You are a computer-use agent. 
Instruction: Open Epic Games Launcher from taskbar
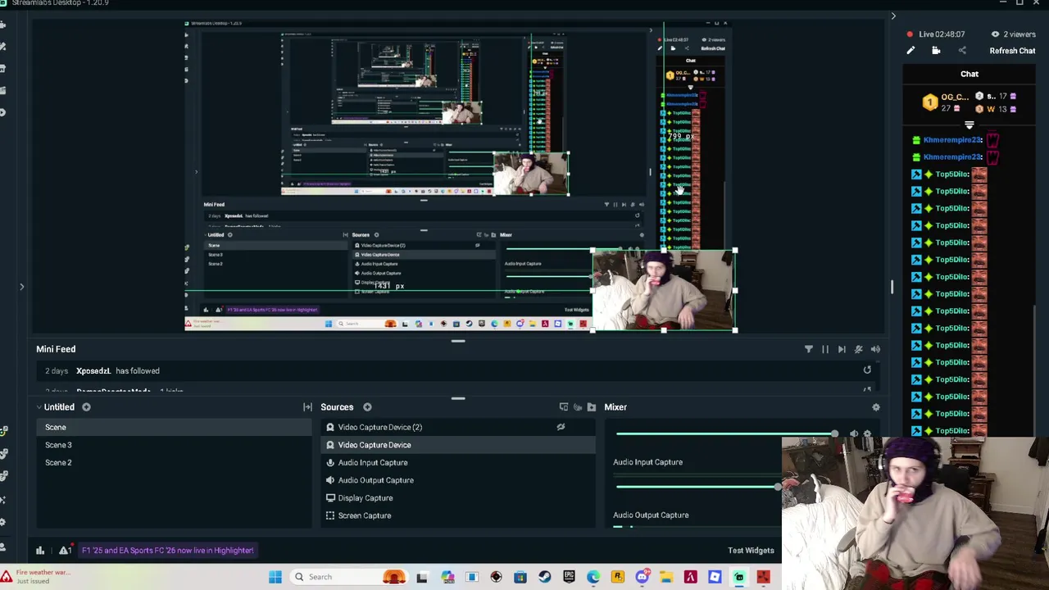(x=569, y=577)
